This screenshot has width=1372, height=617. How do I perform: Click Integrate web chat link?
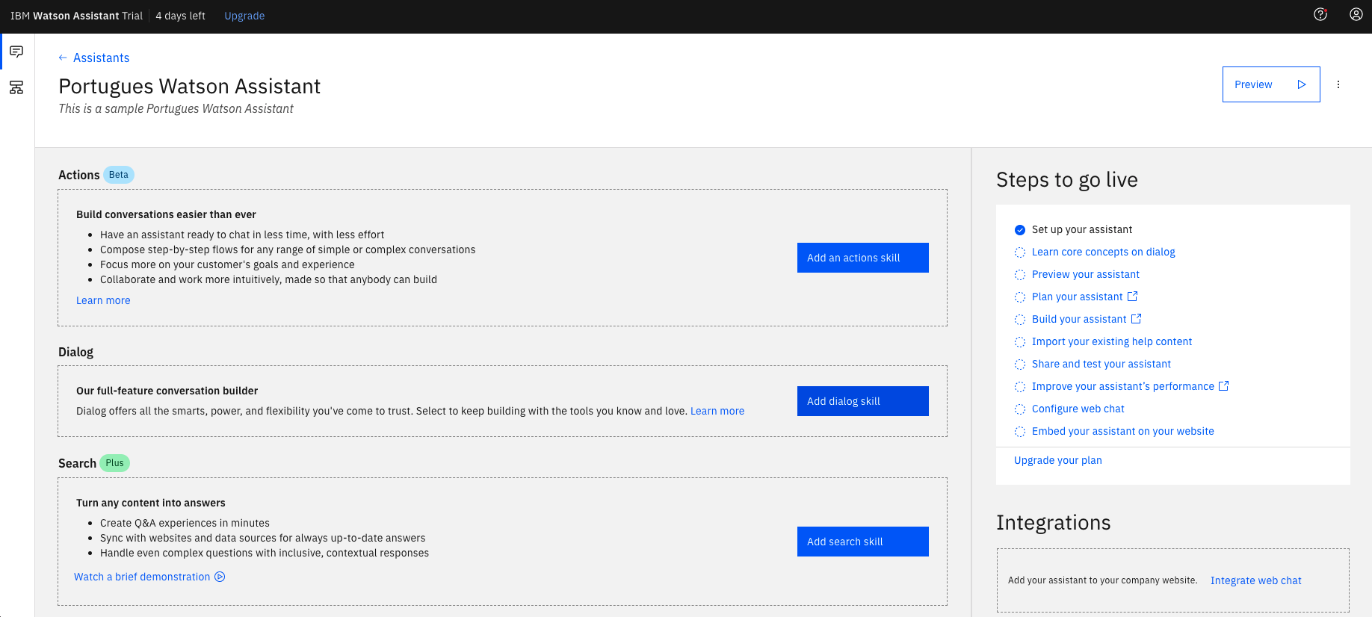pyautogui.click(x=1255, y=580)
